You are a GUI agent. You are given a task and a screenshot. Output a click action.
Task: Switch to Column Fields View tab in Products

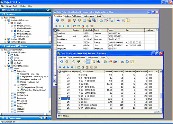click(x=77, y=58)
